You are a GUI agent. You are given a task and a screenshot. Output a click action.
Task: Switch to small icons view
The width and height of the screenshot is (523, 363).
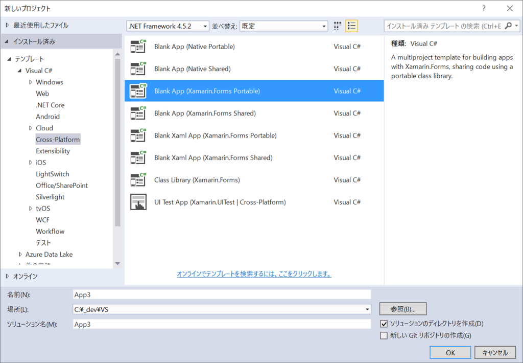click(x=338, y=26)
